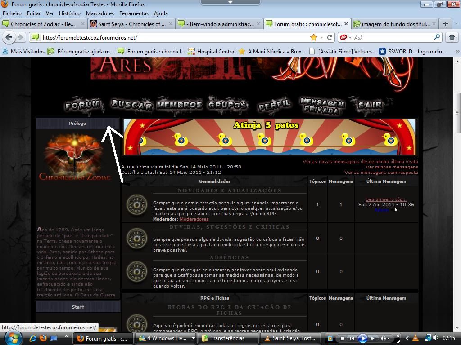Image resolution: width=461 pixels, height=345 pixels.
Task: Open a new browser tab
Action: coord(446,24)
